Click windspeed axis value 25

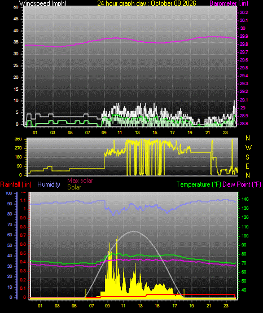pyautogui.click(x=16, y=65)
